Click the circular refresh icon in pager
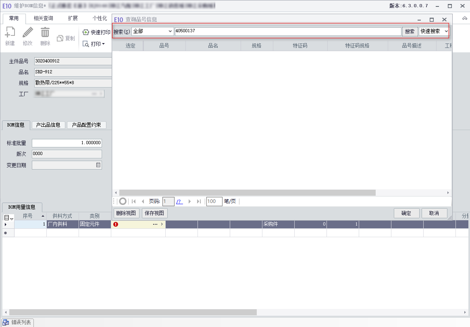The image size is (470, 327). pos(123,201)
